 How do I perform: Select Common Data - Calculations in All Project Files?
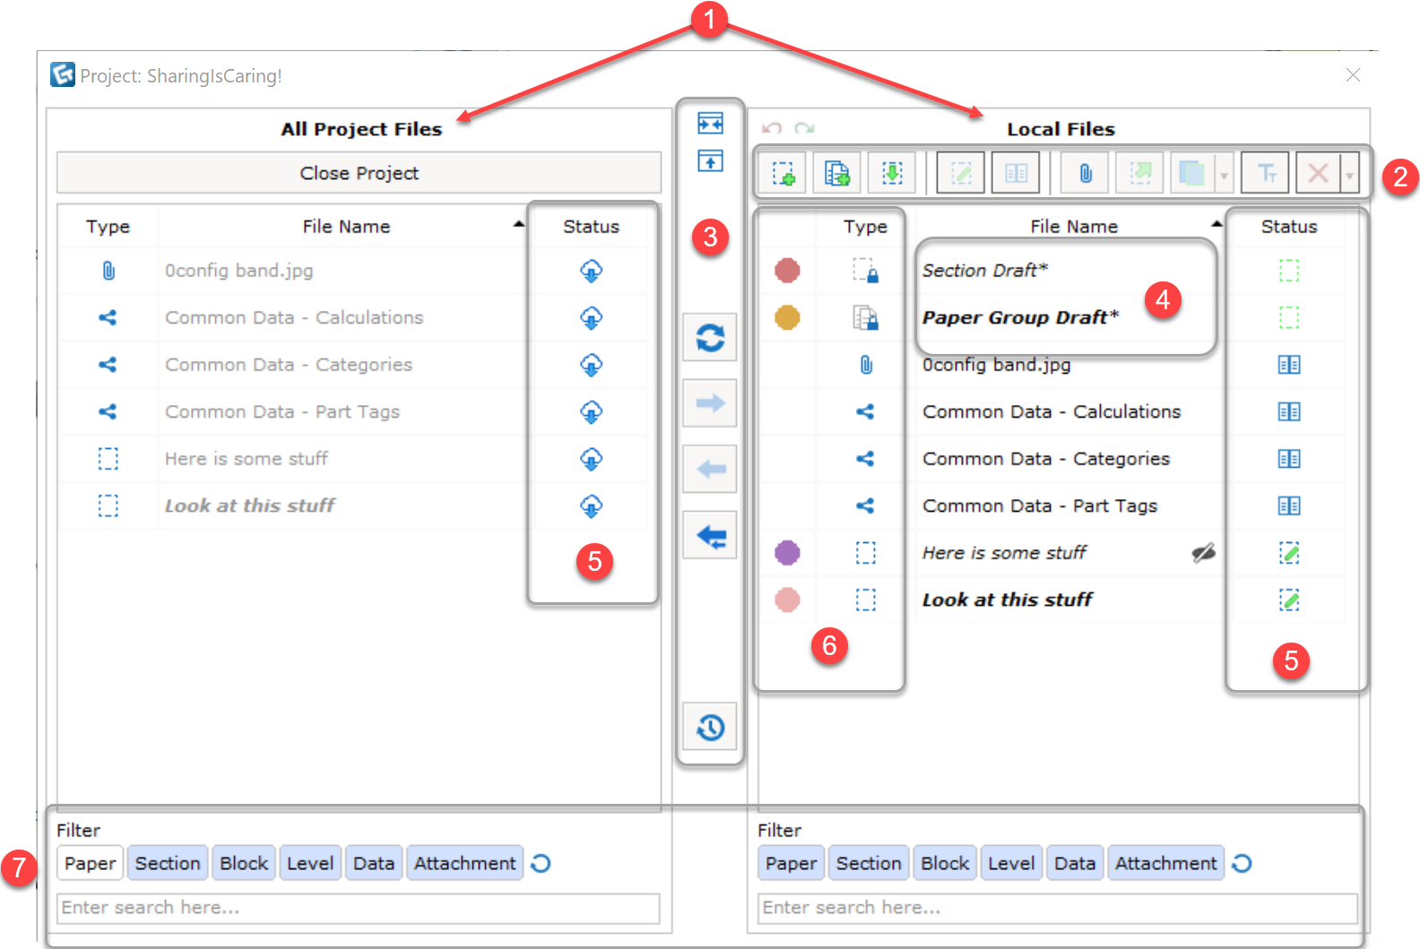294,317
